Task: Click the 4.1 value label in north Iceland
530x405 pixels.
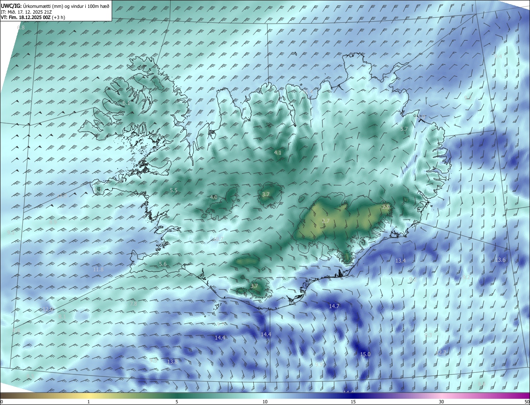Action: point(278,152)
